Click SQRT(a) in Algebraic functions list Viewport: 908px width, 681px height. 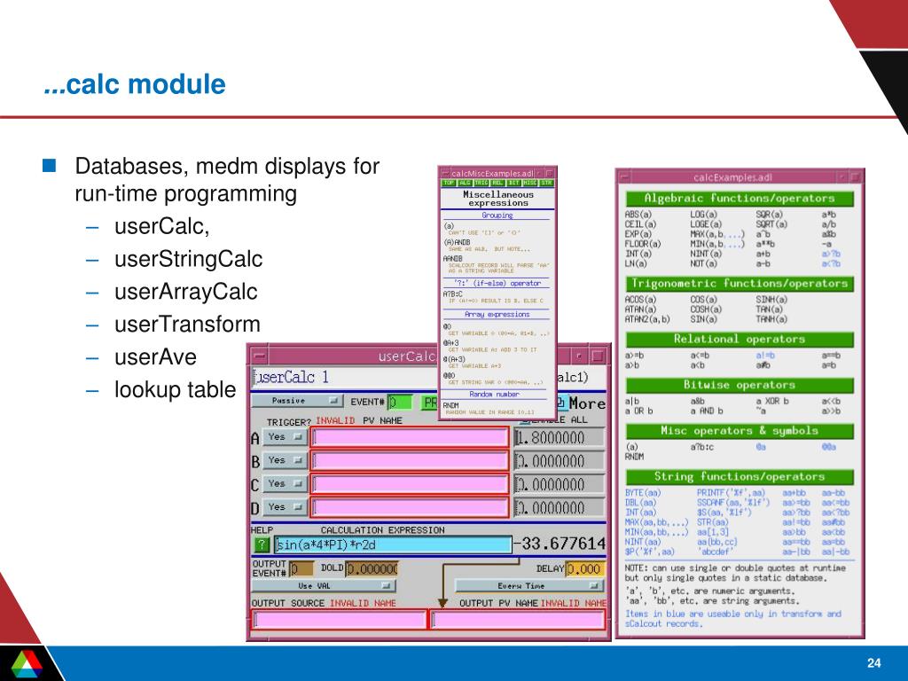coord(771,224)
